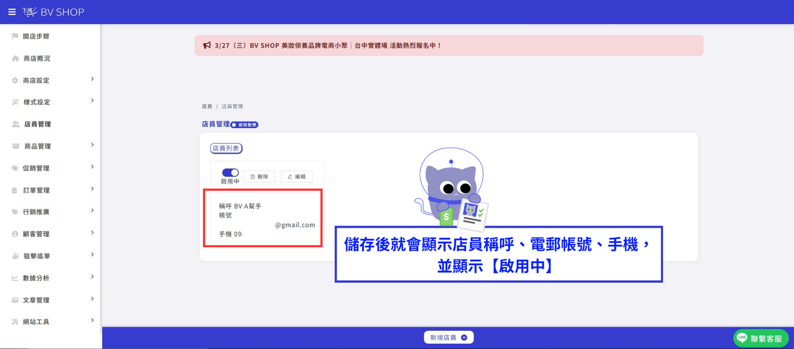Screen dimensions: 794x349
Task: Click the magic wand icon beside 樣式設定
Action: click(x=15, y=102)
